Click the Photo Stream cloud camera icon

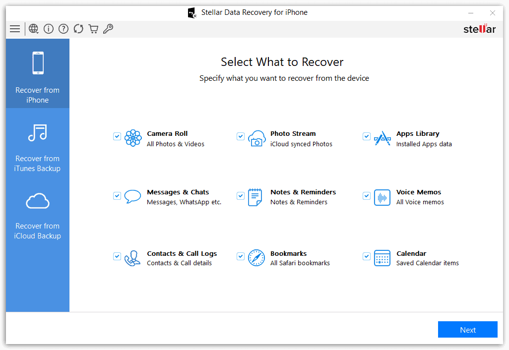tap(257, 138)
